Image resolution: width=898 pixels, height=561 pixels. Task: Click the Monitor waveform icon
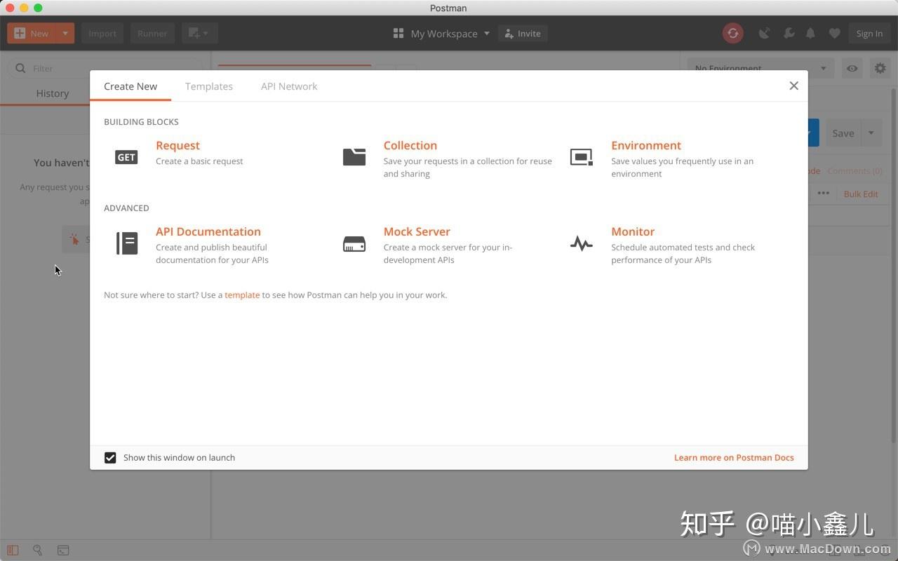click(581, 243)
